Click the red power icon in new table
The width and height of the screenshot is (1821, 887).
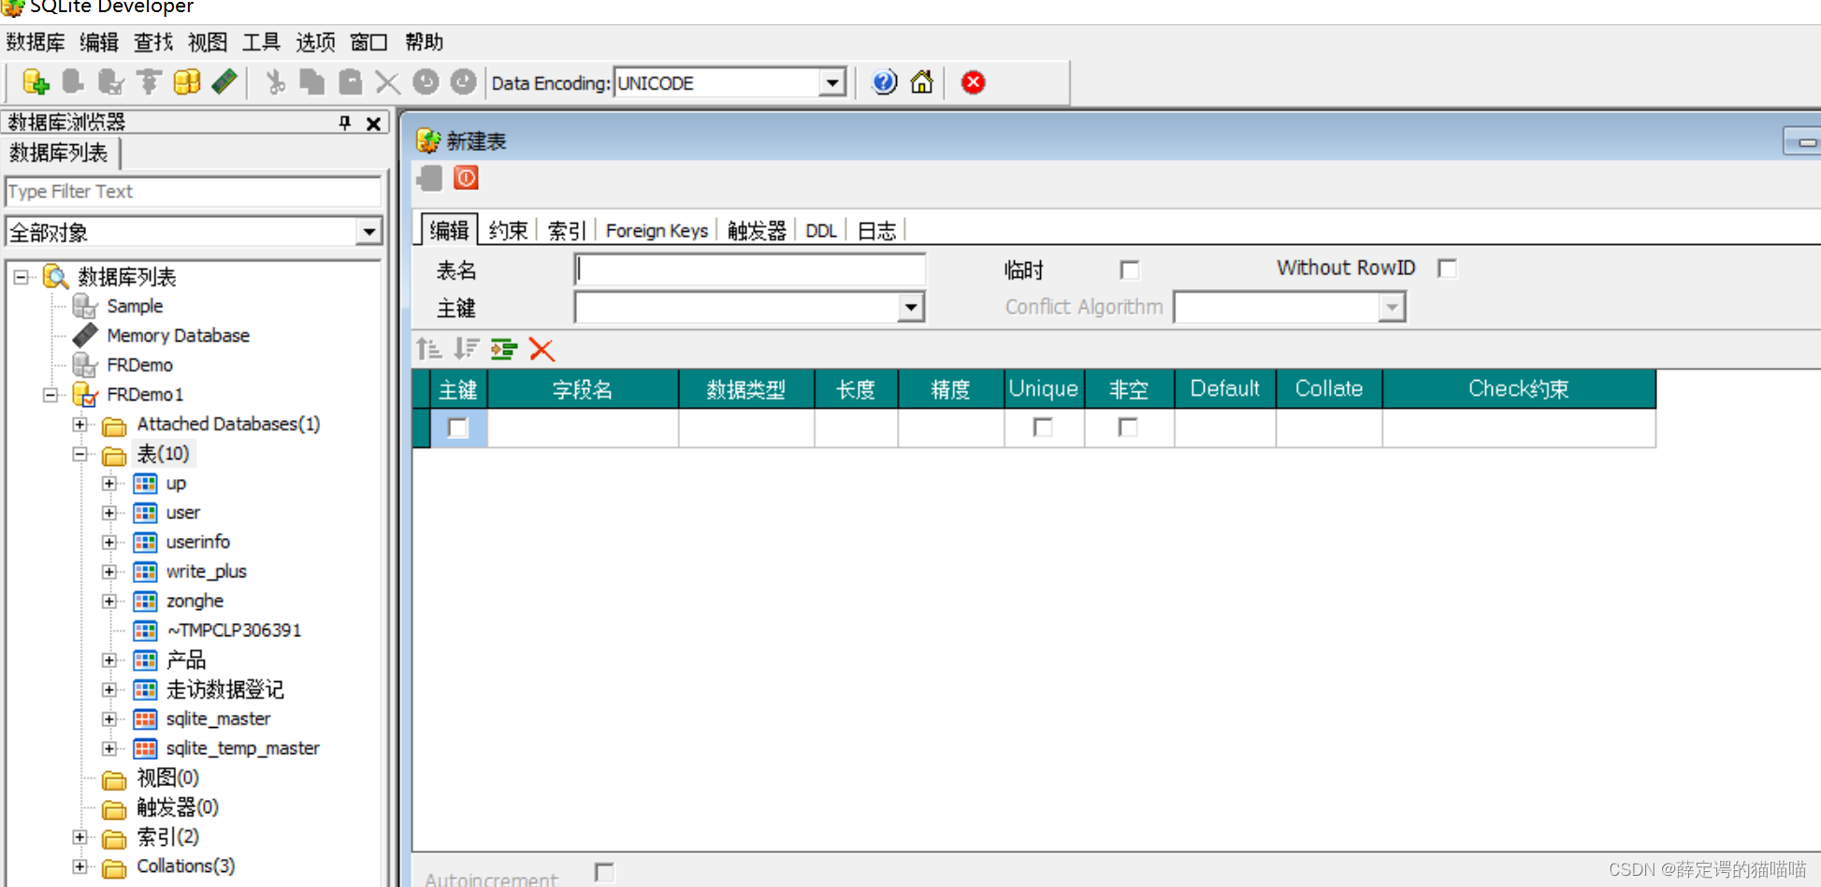point(466,178)
